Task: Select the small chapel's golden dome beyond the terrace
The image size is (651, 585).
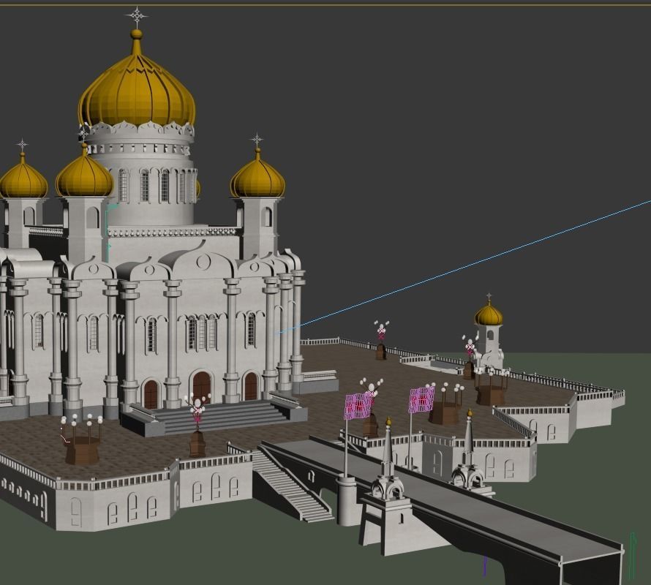Action: point(489,314)
